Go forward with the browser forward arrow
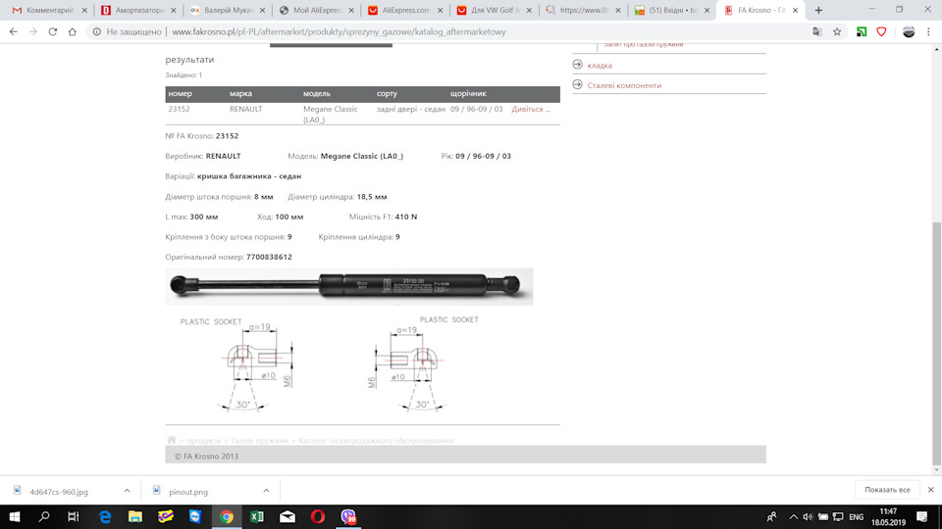The image size is (942, 529). [x=33, y=31]
